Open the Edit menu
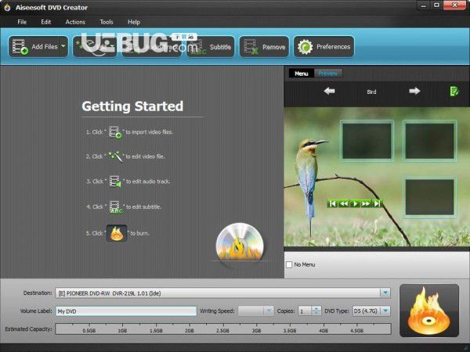470x352 pixels. [46, 22]
